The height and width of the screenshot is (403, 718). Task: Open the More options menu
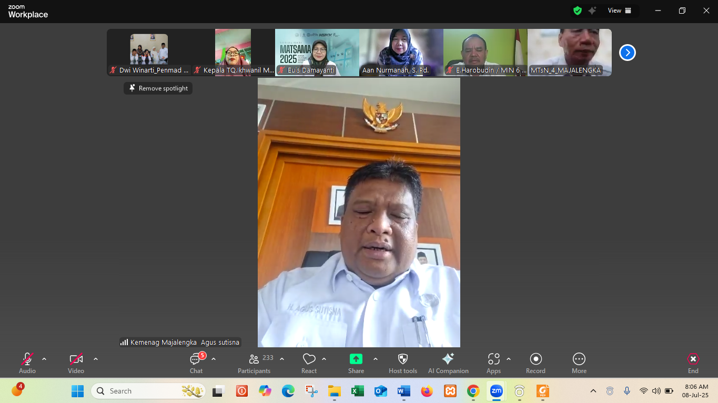pyautogui.click(x=579, y=363)
